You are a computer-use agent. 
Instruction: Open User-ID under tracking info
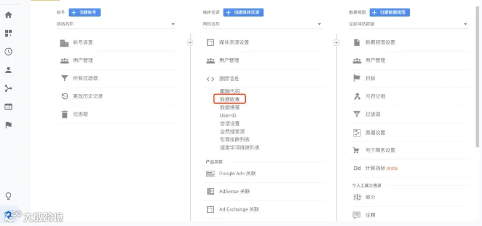tap(228, 115)
